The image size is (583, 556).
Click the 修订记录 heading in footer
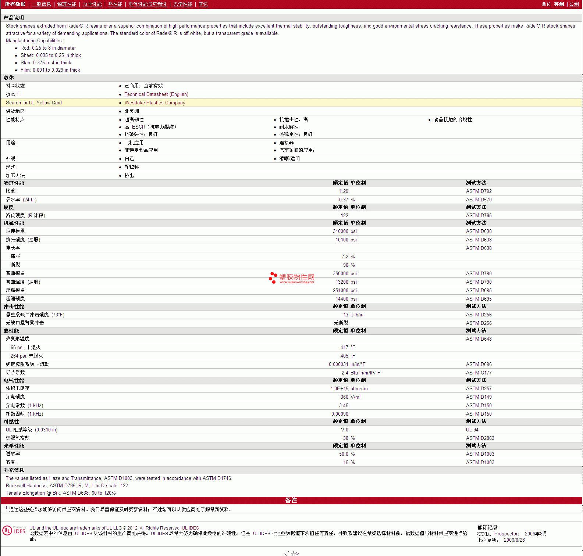[487, 527]
